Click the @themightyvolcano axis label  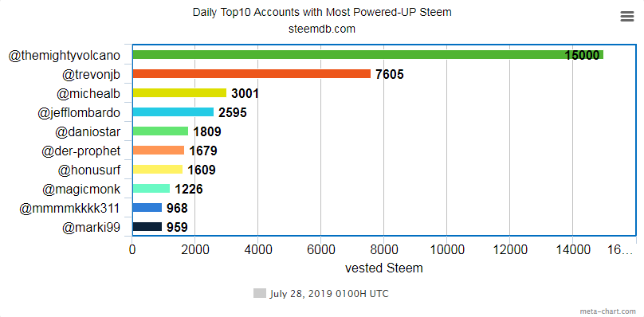65,56
